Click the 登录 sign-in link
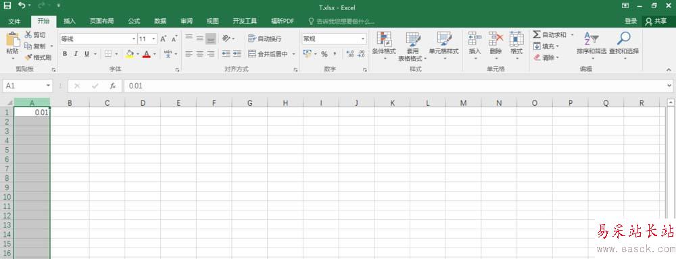This screenshot has width=676, height=259. (631, 21)
